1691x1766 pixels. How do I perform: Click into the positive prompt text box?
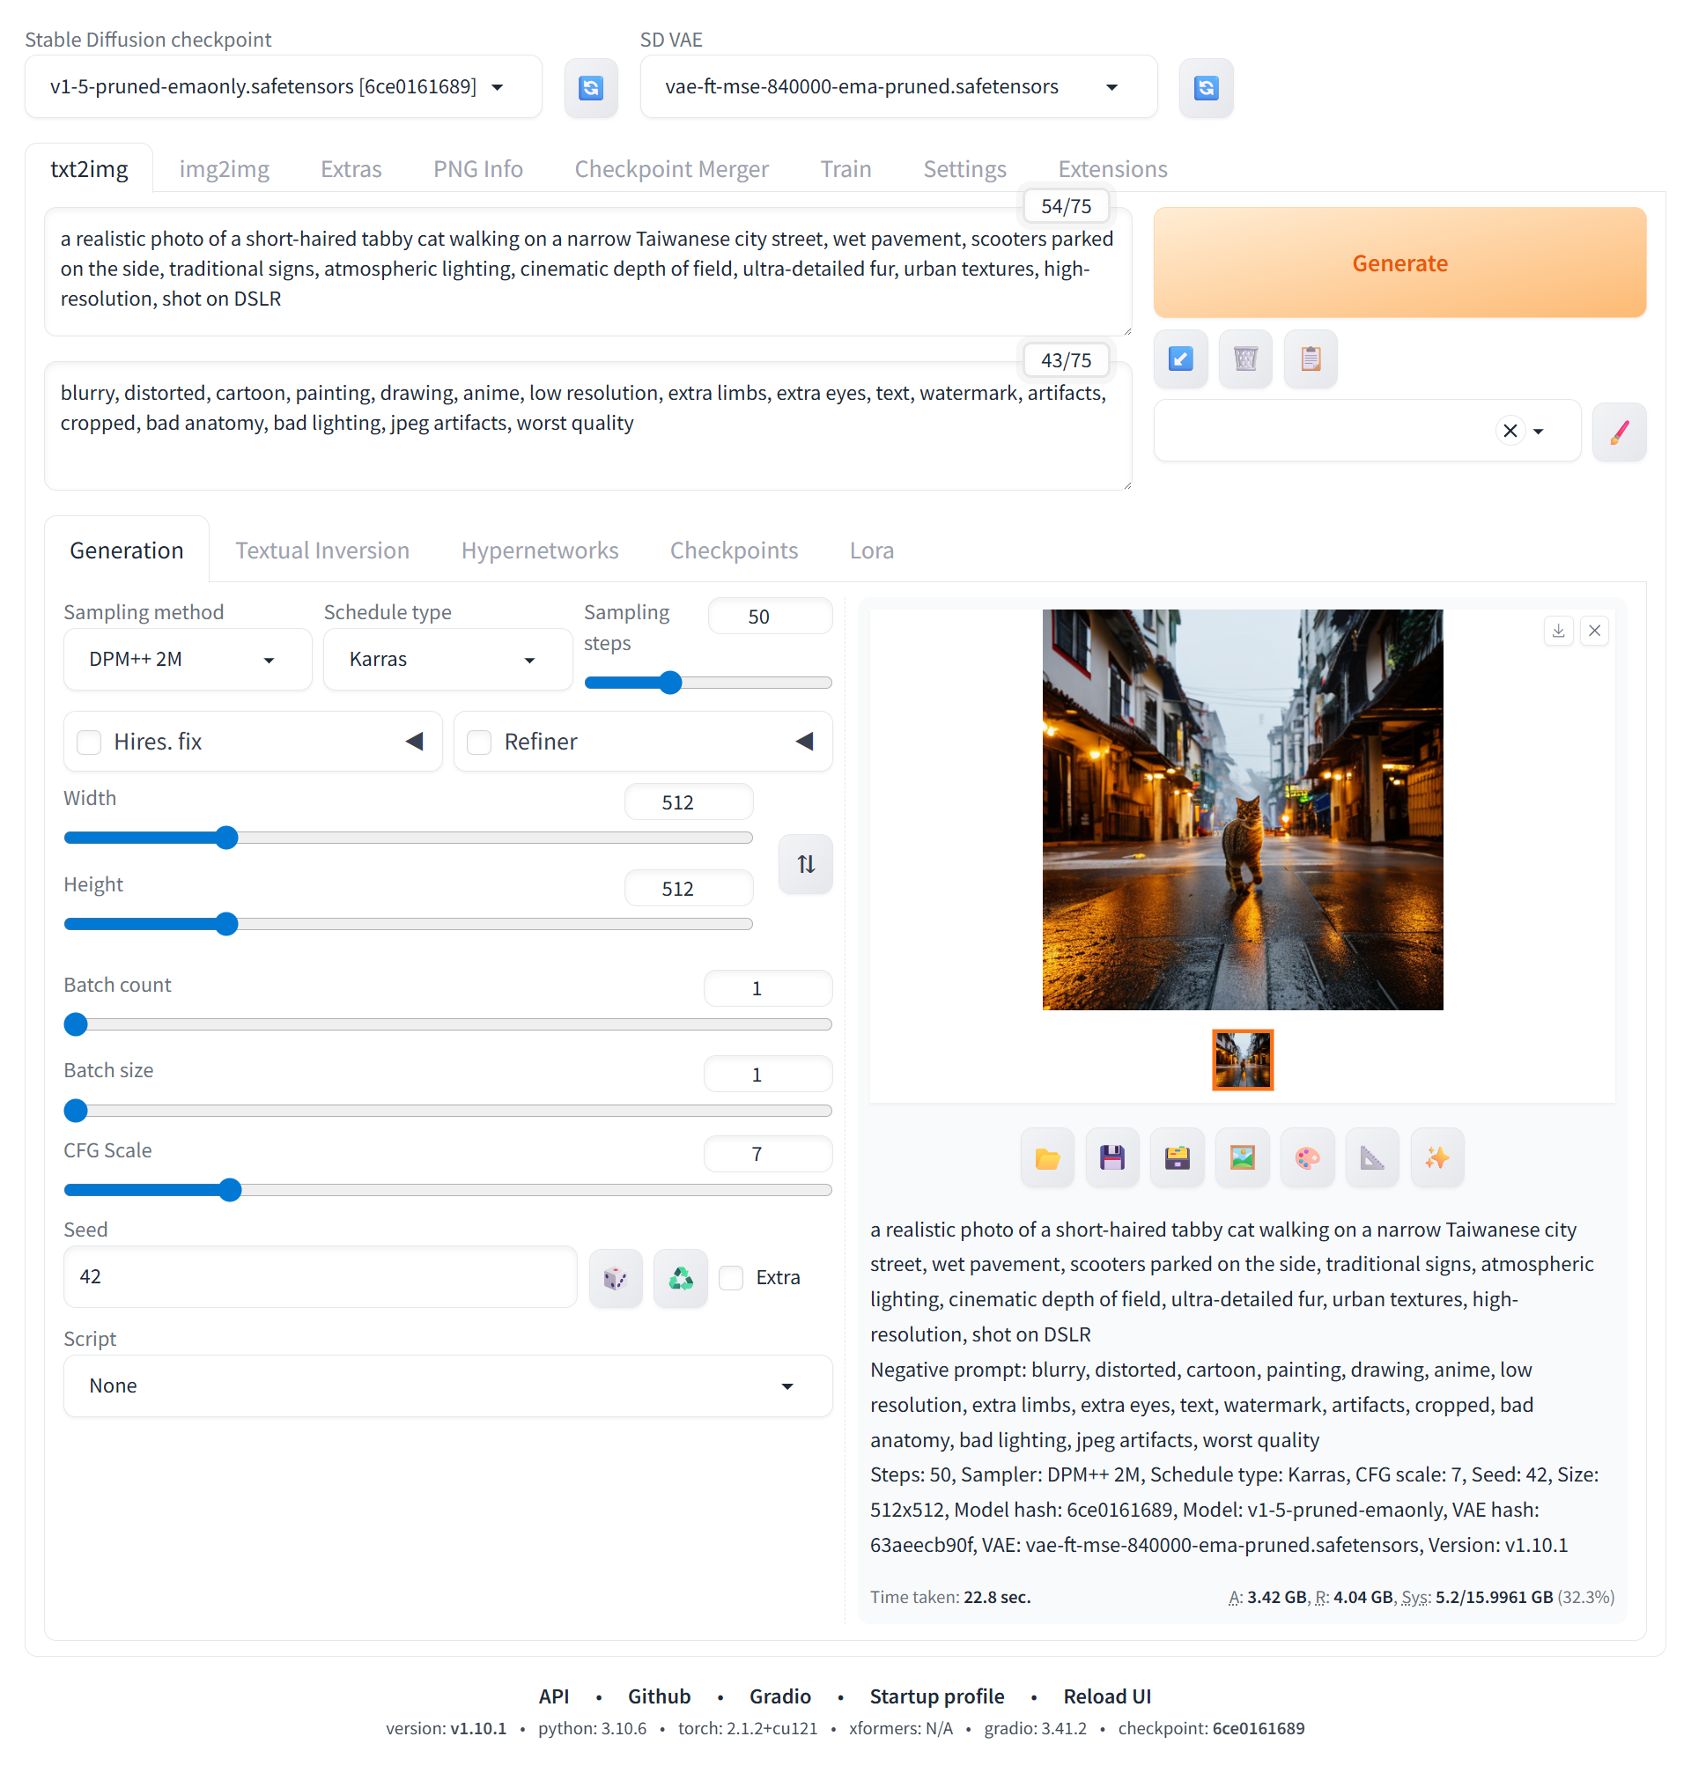(x=587, y=272)
